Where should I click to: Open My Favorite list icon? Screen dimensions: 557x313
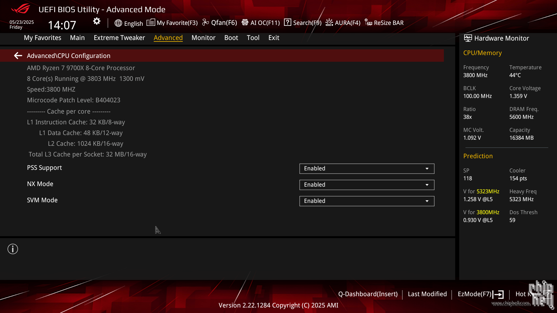151,22
